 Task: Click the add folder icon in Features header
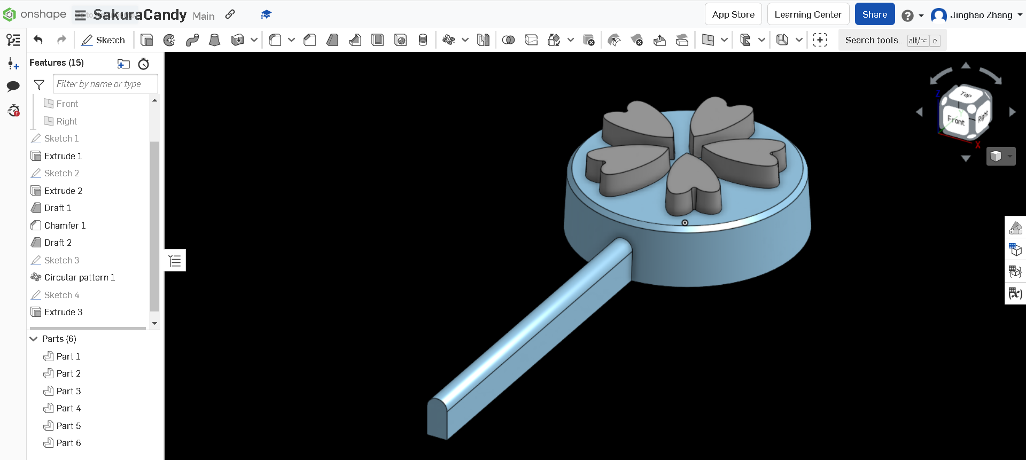tap(123, 64)
